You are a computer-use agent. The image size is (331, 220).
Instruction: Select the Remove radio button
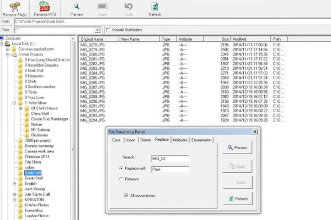(x=121, y=179)
